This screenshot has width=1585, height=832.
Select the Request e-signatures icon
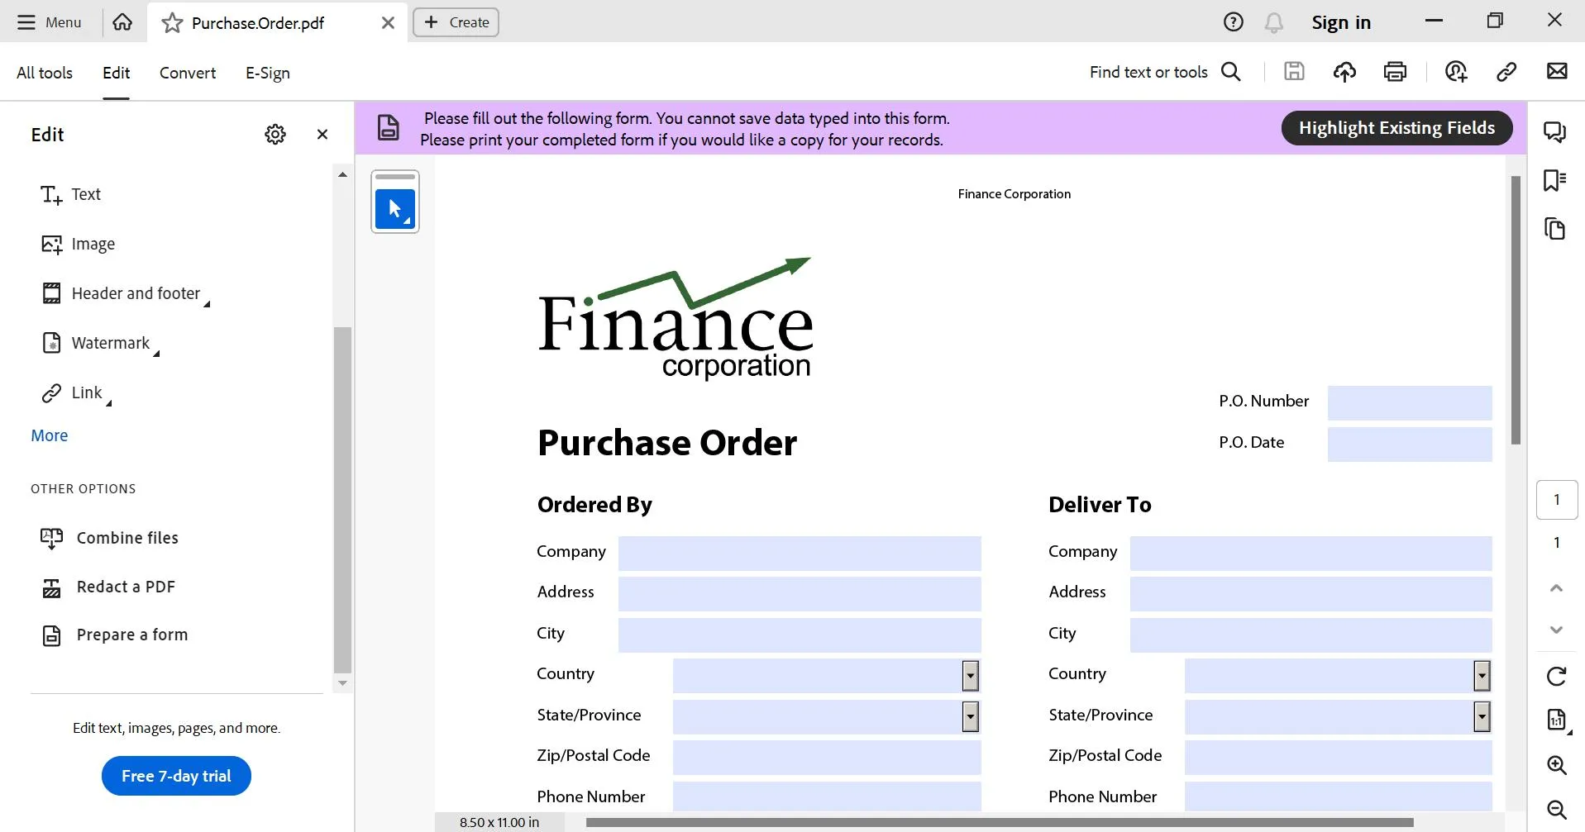[x=1456, y=72]
